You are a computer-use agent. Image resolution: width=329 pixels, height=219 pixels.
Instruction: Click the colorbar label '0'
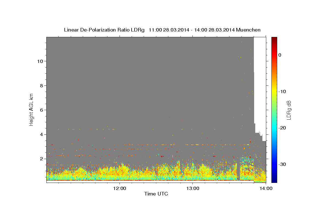point(280,55)
